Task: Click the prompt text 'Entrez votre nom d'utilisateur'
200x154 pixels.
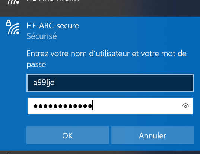Action: click(x=78, y=53)
